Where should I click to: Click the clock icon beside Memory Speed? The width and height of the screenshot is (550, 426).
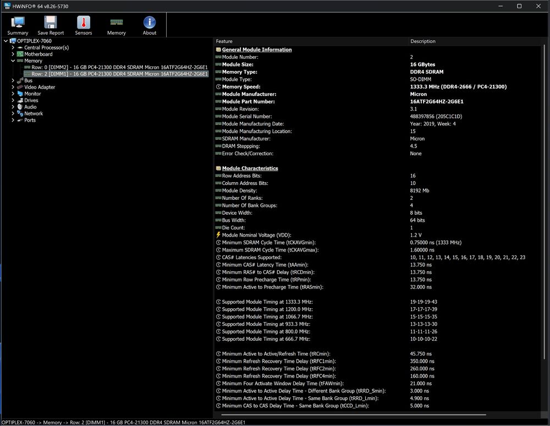218,86
